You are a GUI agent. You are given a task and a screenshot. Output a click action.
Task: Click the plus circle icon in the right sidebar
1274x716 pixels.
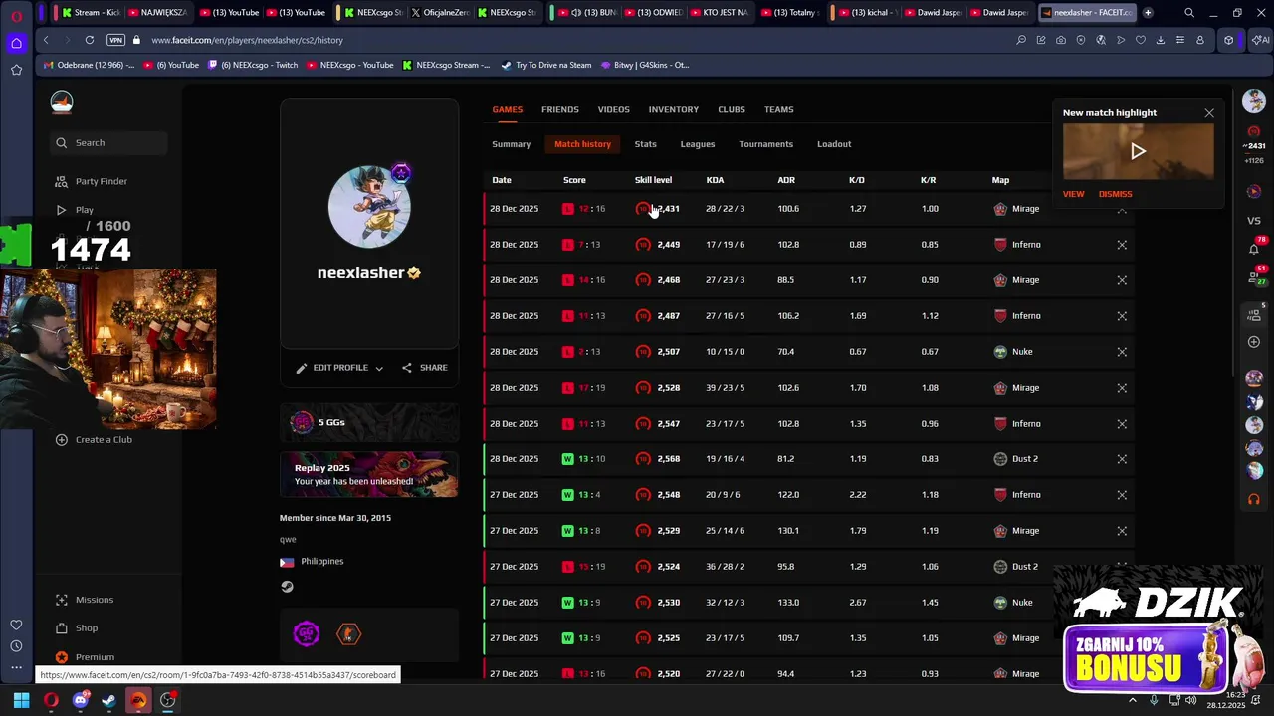[1254, 342]
